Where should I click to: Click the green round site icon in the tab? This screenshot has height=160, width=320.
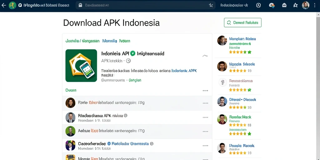pyautogui.click(x=12, y=5)
